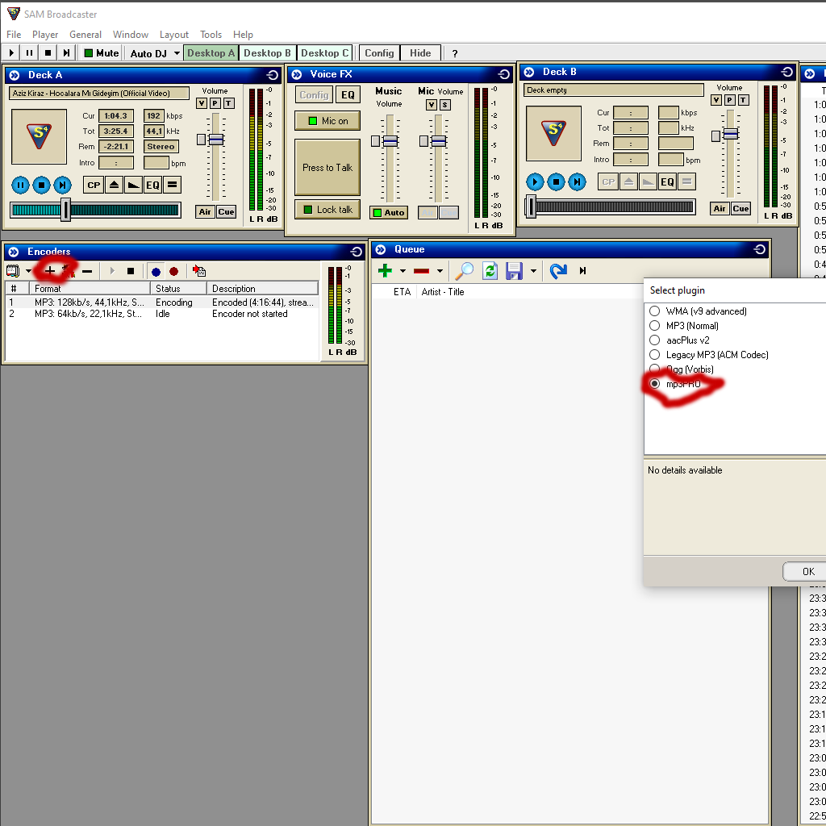Open the EQ on Deck A
826x826 pixels.
pyautogui.click(x=152, y=185)
